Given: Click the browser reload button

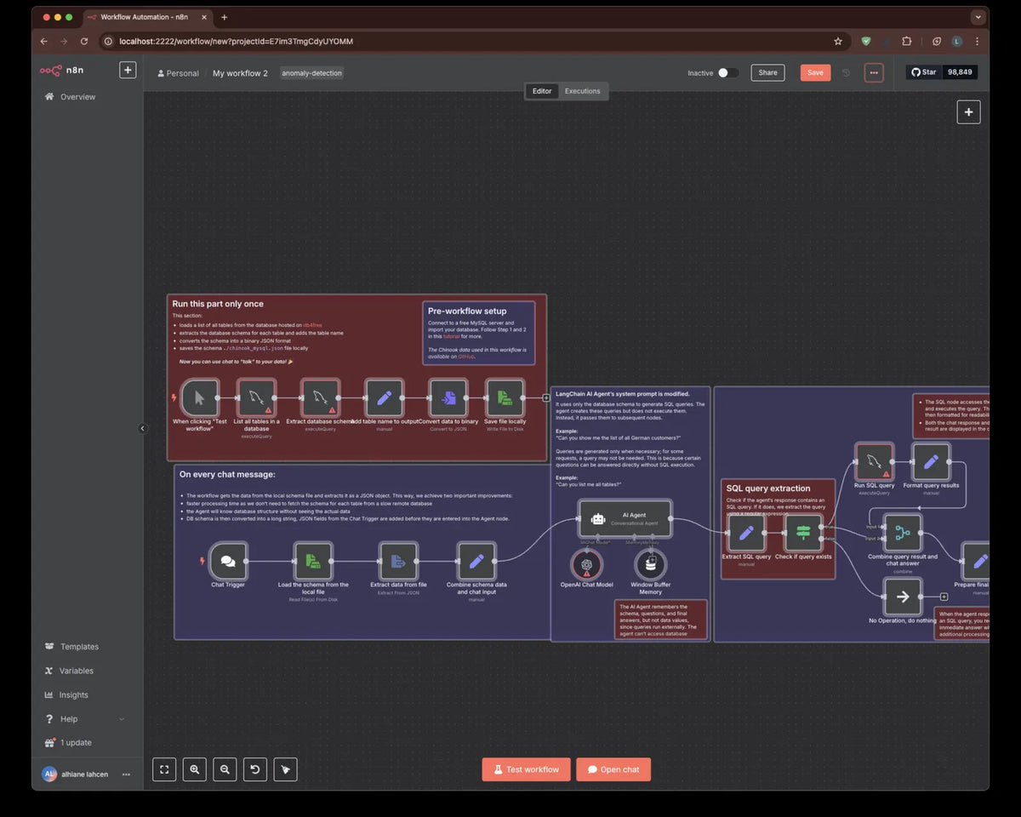Looking at the screenshot, I should pyautogui.click(x=84, y=41).
